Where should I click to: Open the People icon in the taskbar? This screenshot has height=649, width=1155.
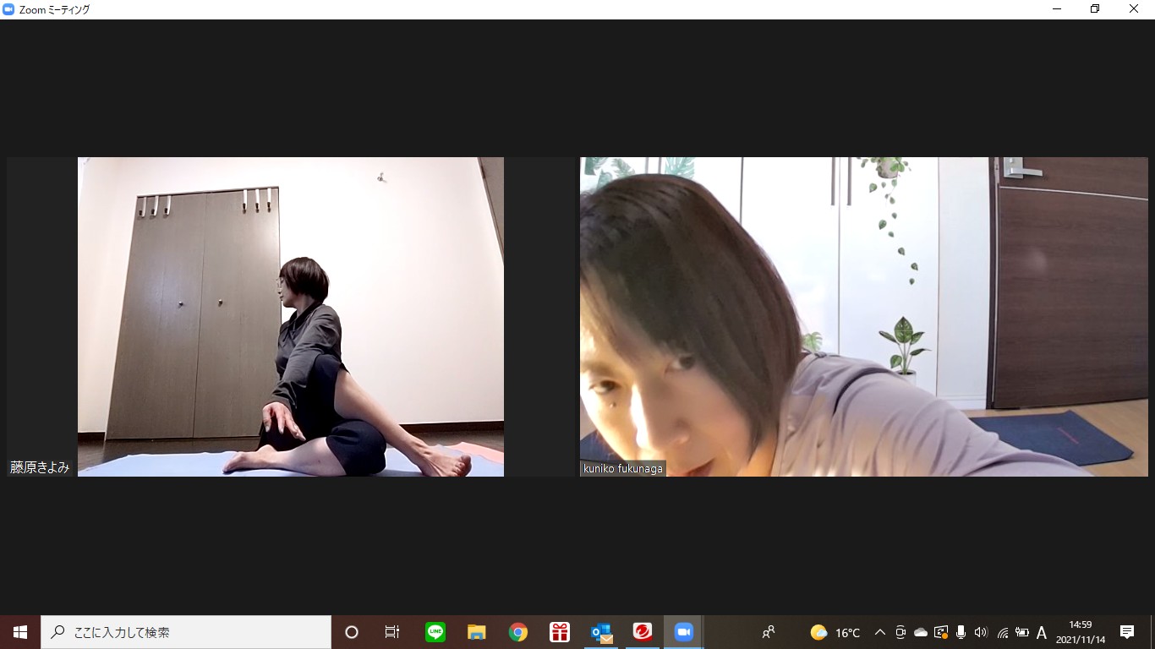pyautogui.click(x=769, y=632)
